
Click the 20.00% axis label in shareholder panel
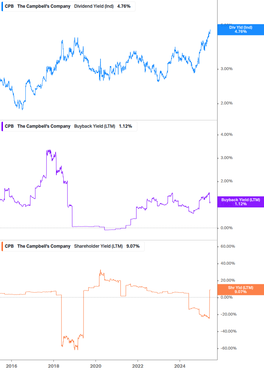click(228, 281)
